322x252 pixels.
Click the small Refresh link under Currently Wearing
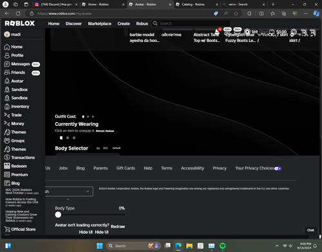pyautogui.click(x=100, y=131)
